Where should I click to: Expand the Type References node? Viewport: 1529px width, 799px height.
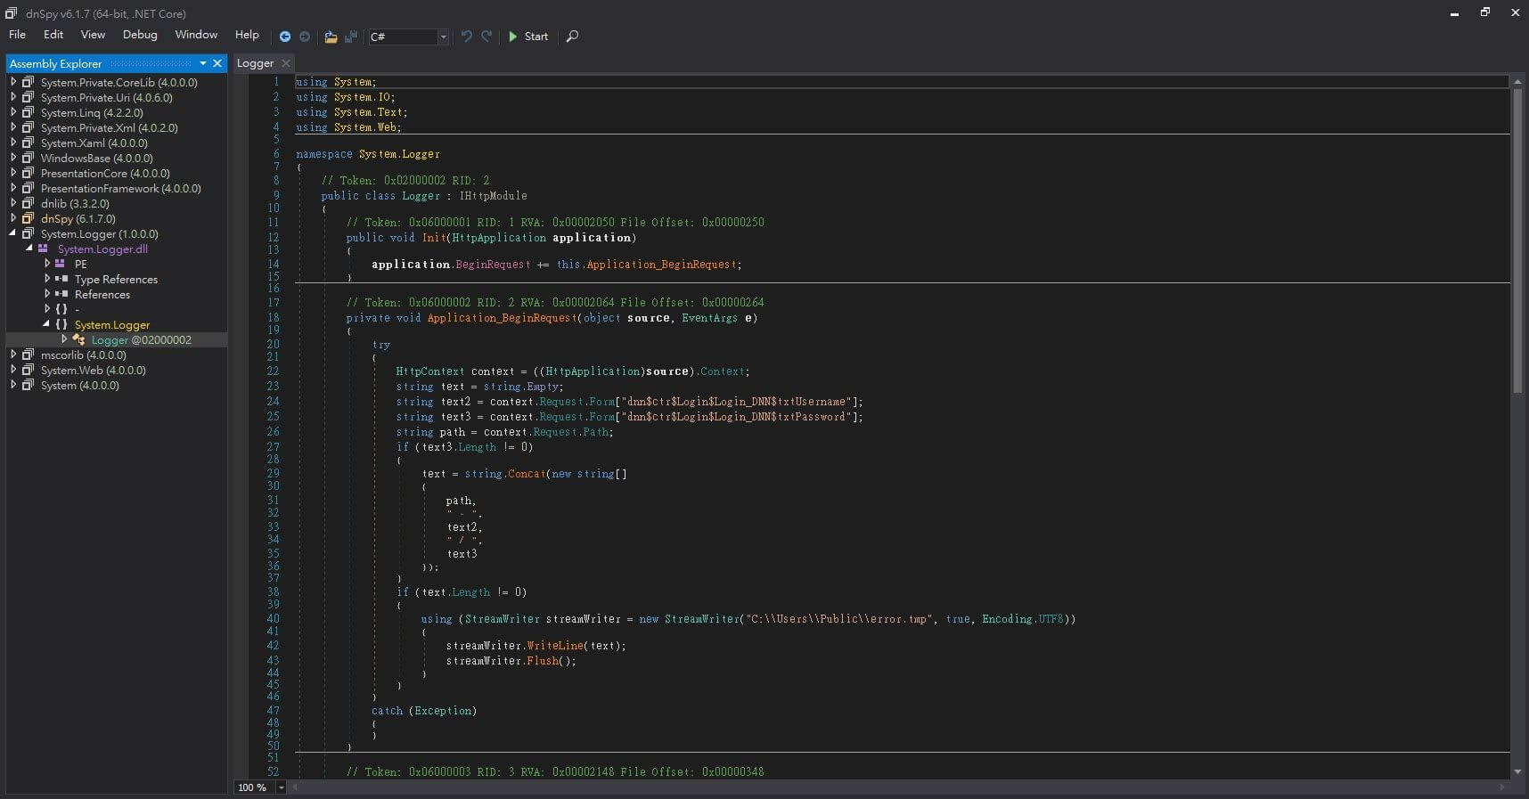[x=47, y=279]
